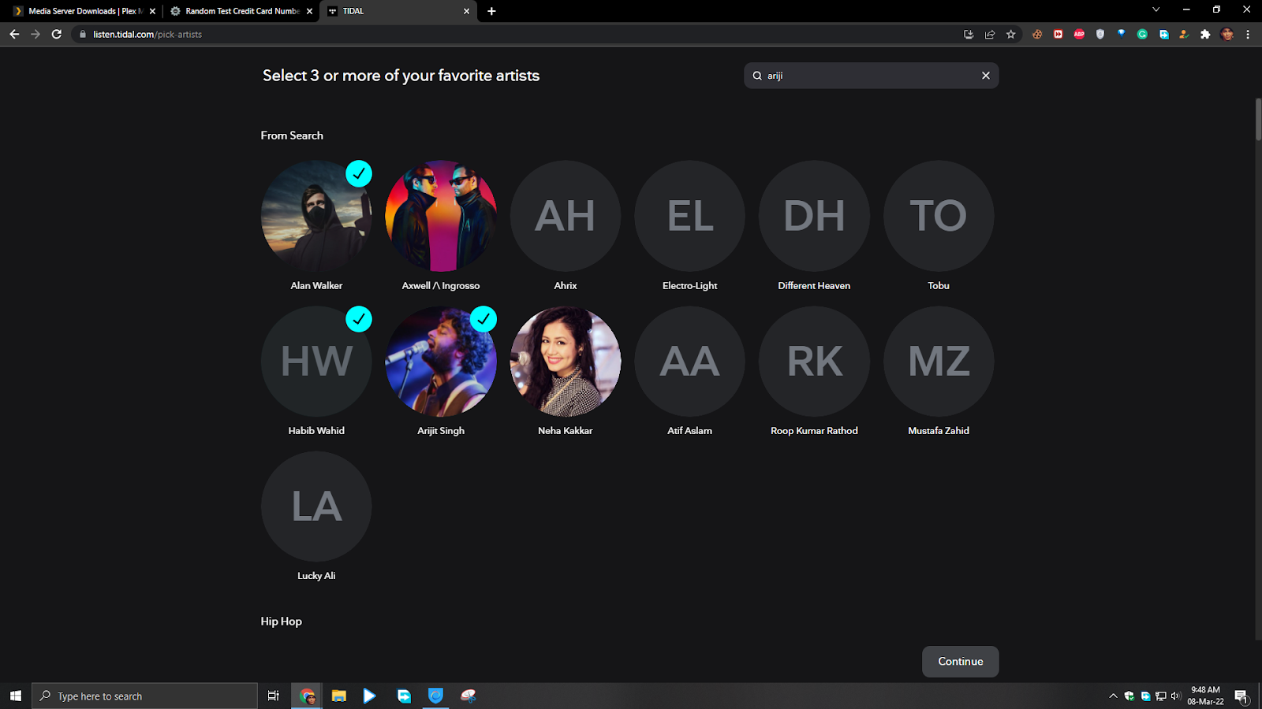Click the clock showing 9:48 AM
The width and height of the screenshot is (1262, 709).
point(1205,696)
